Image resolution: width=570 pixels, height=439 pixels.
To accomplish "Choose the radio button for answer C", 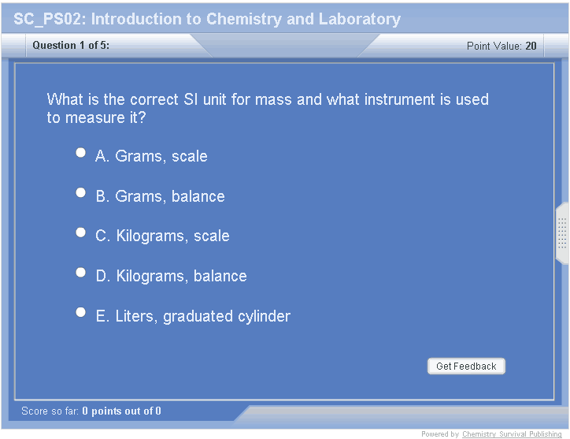I will tap(80, 233).
